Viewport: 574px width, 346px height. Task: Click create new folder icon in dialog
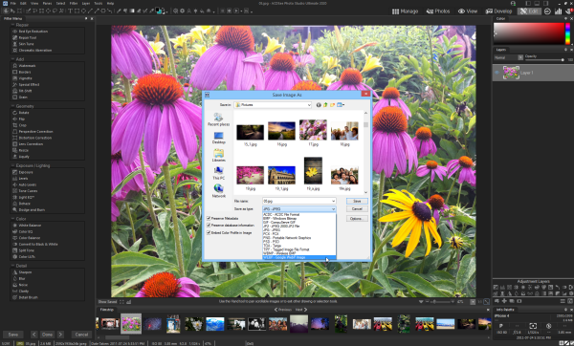[x=332, y=105]
